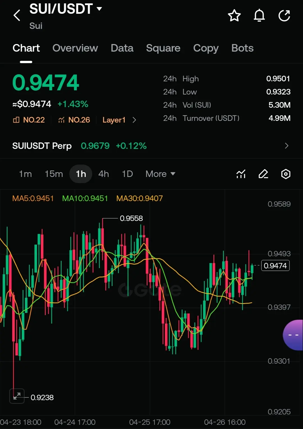Viewport: 303px width, 429px height.
Task: Open the SUIUSDT Perp contract
Action: coord(151,146)
